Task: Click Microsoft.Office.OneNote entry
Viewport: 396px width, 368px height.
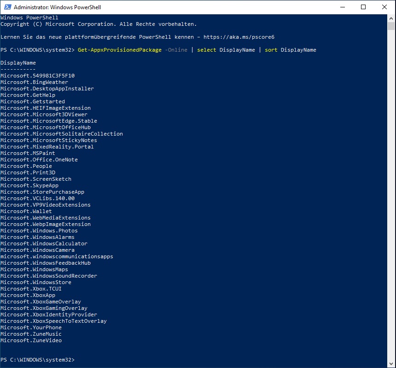Action: click(39, 160)
